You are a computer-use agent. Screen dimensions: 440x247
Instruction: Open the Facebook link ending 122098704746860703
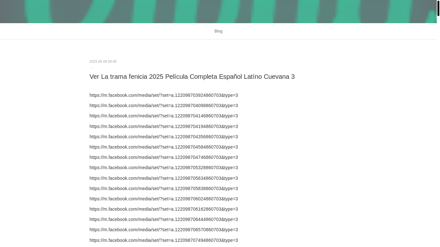tap(164, 157)
